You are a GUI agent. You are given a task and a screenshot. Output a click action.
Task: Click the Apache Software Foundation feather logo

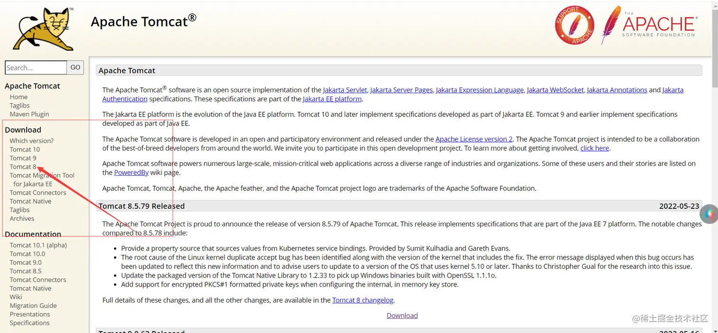click(649, 25)
